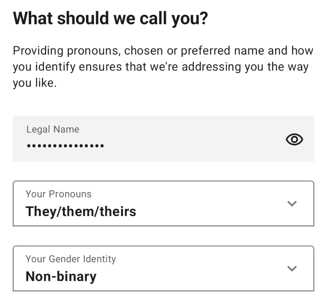
Task: Select the They/them/theirs pronouns value
Action: point(81,211)
